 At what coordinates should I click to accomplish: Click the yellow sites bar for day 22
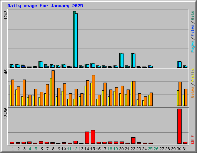coord(132,94)
